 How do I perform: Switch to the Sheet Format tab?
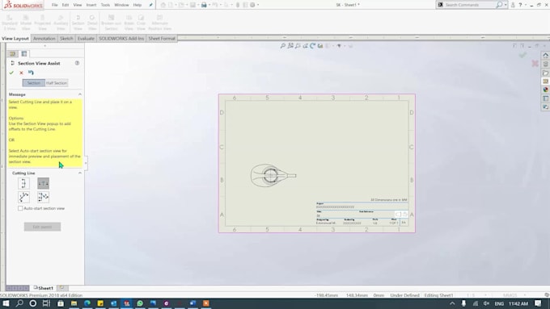(x=162, y=39)
